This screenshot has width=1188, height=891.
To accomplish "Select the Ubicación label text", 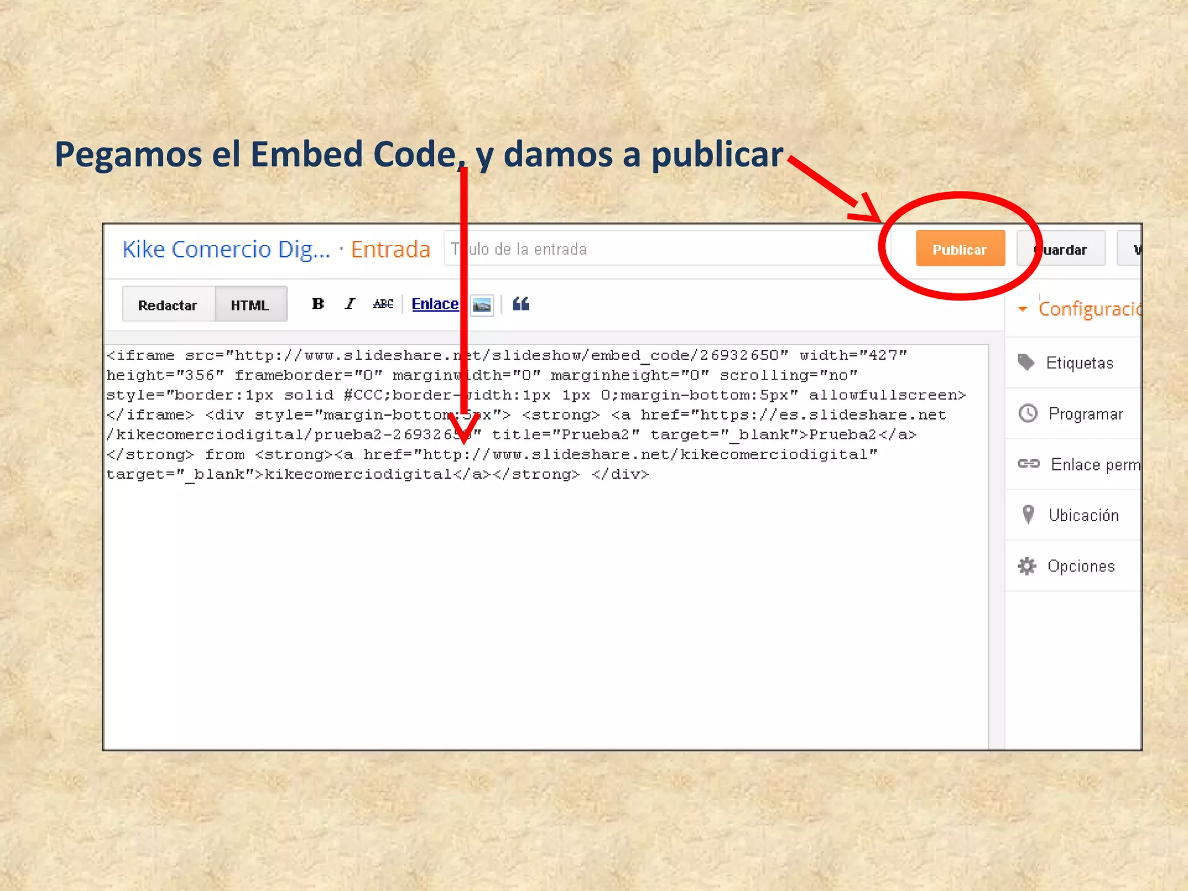I will pos(1084,515).
